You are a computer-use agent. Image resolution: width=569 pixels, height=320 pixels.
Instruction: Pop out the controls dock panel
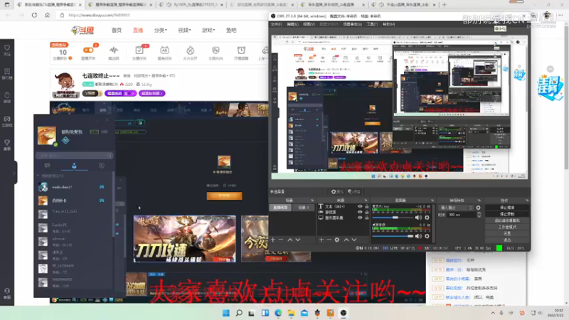click(x=527, y=201)
